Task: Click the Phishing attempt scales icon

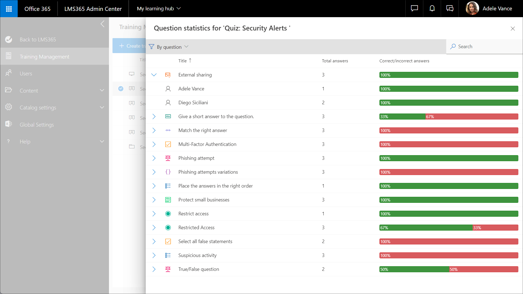Action: point(168,158)
